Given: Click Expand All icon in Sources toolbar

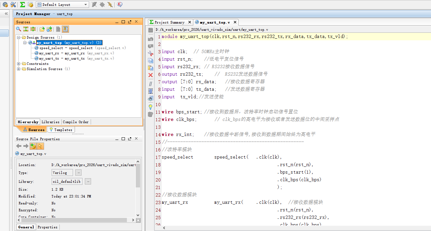Looking at the screenshot, I should point(33,29).
